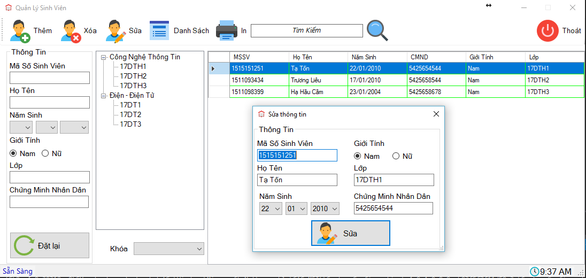Click the Sửa edit icon in toolbar
This screenshot has height=278, width=586.
point(115,31)
